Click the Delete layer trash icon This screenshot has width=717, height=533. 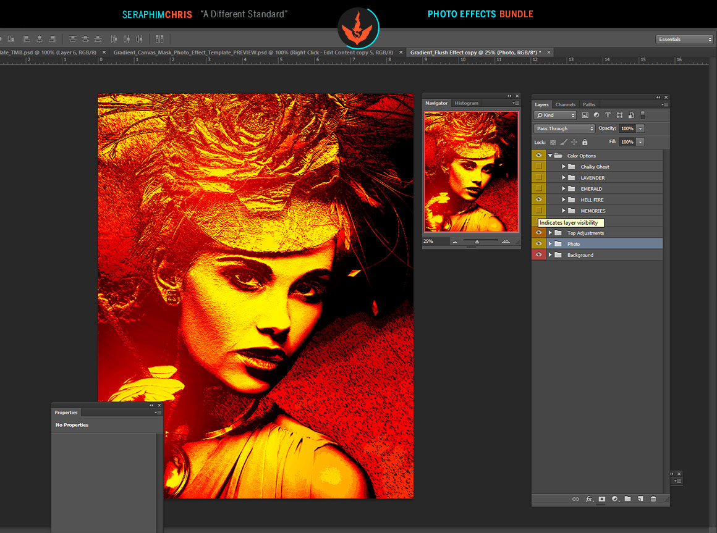click(x=653, y=499)
